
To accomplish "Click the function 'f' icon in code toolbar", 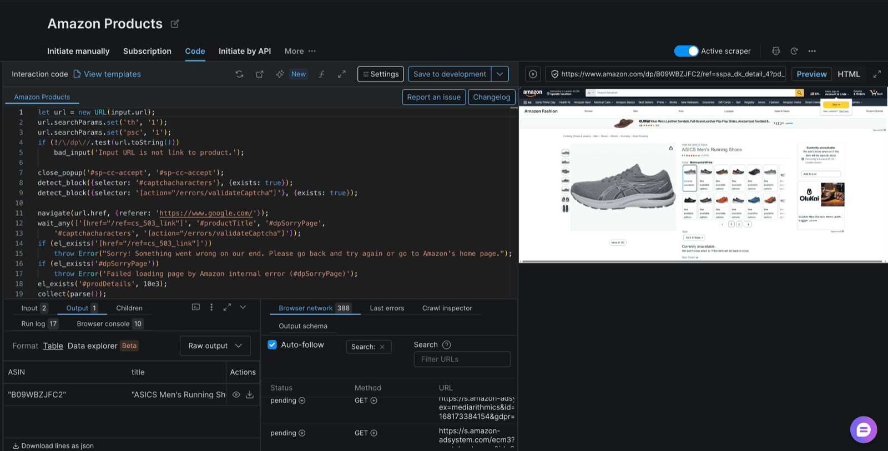I will 321,74.
